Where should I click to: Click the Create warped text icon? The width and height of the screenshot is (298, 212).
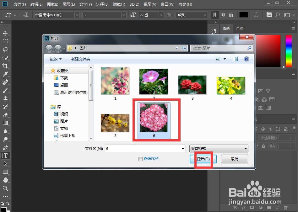click(x=256, y=15)
